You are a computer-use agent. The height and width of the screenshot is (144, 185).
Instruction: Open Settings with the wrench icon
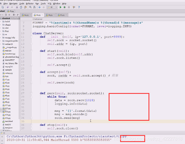[x=74, y=7]
